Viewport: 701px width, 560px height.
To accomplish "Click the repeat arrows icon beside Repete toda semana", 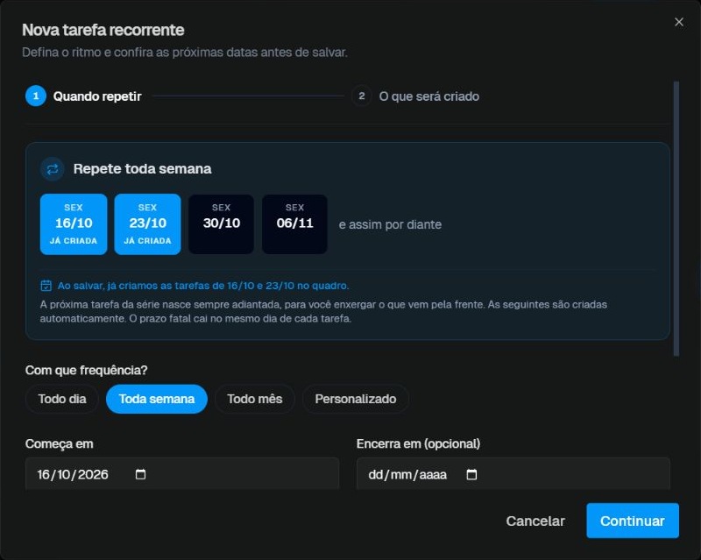I will (53, 169).
